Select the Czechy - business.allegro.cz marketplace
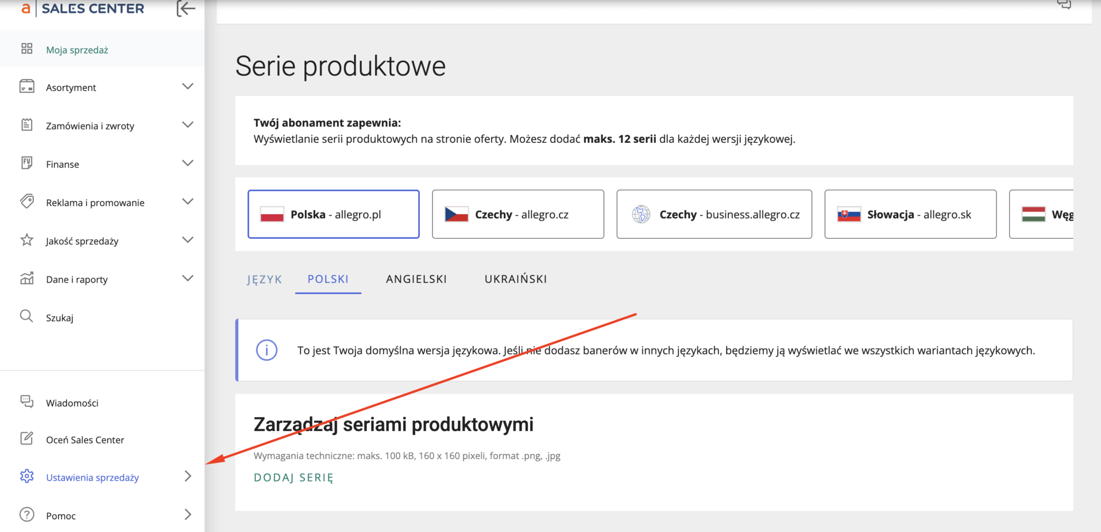 coord(714,214)
